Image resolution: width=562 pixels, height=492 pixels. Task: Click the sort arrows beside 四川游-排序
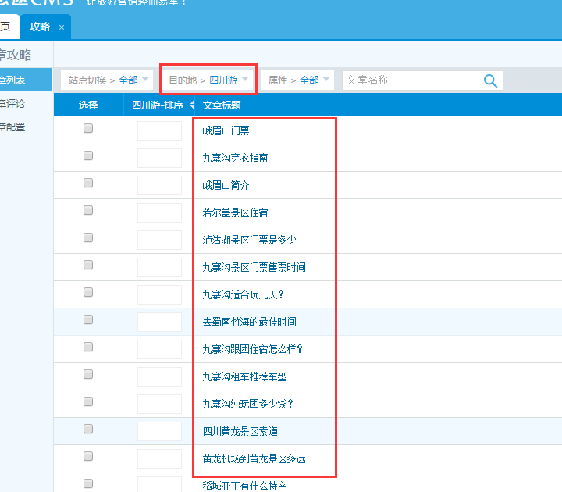[193, 105]
